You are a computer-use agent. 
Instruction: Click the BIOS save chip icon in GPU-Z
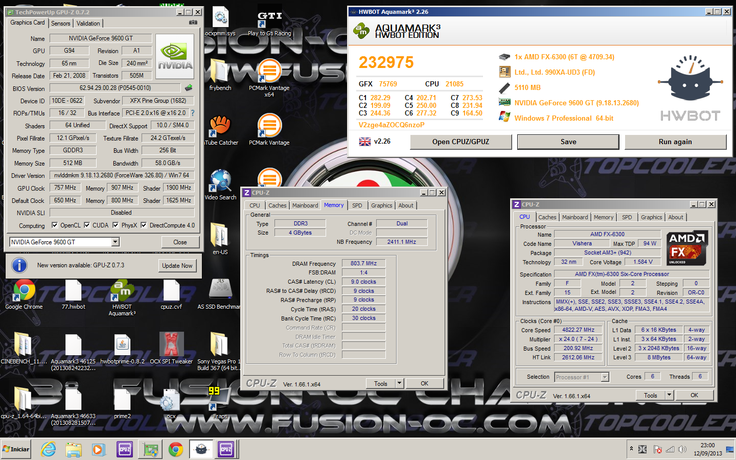[x=189, y=88]
